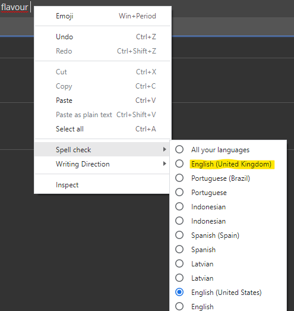Open the Emoji picker menu entry

pos(103,16)
